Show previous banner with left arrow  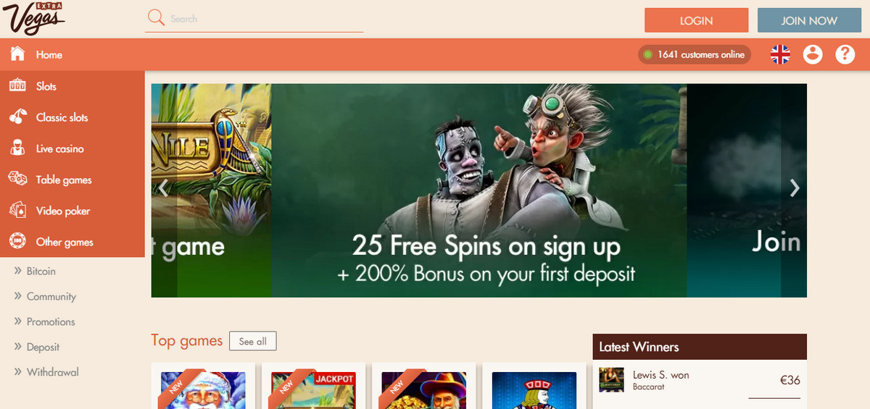pyautogui.click(x=164, y=188)
